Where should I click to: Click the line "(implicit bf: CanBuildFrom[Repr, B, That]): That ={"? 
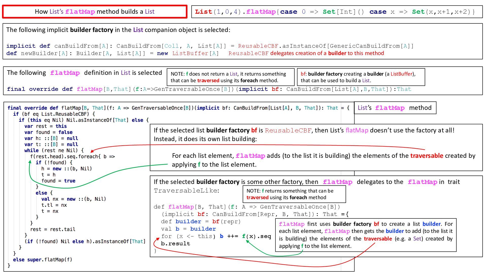[x=255, y=214]
